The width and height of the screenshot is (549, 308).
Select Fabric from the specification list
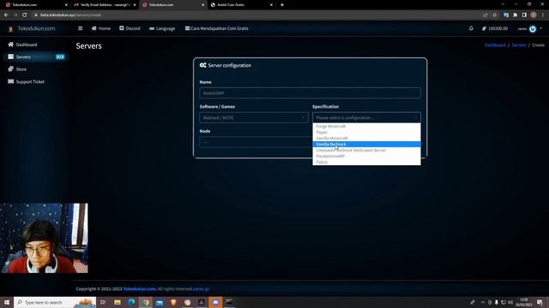tap(366, 162)
